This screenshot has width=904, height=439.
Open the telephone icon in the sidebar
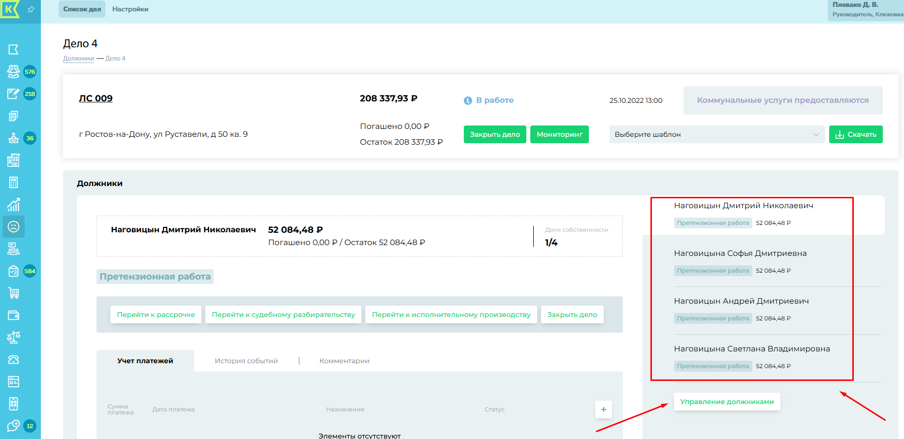[13, 360]
